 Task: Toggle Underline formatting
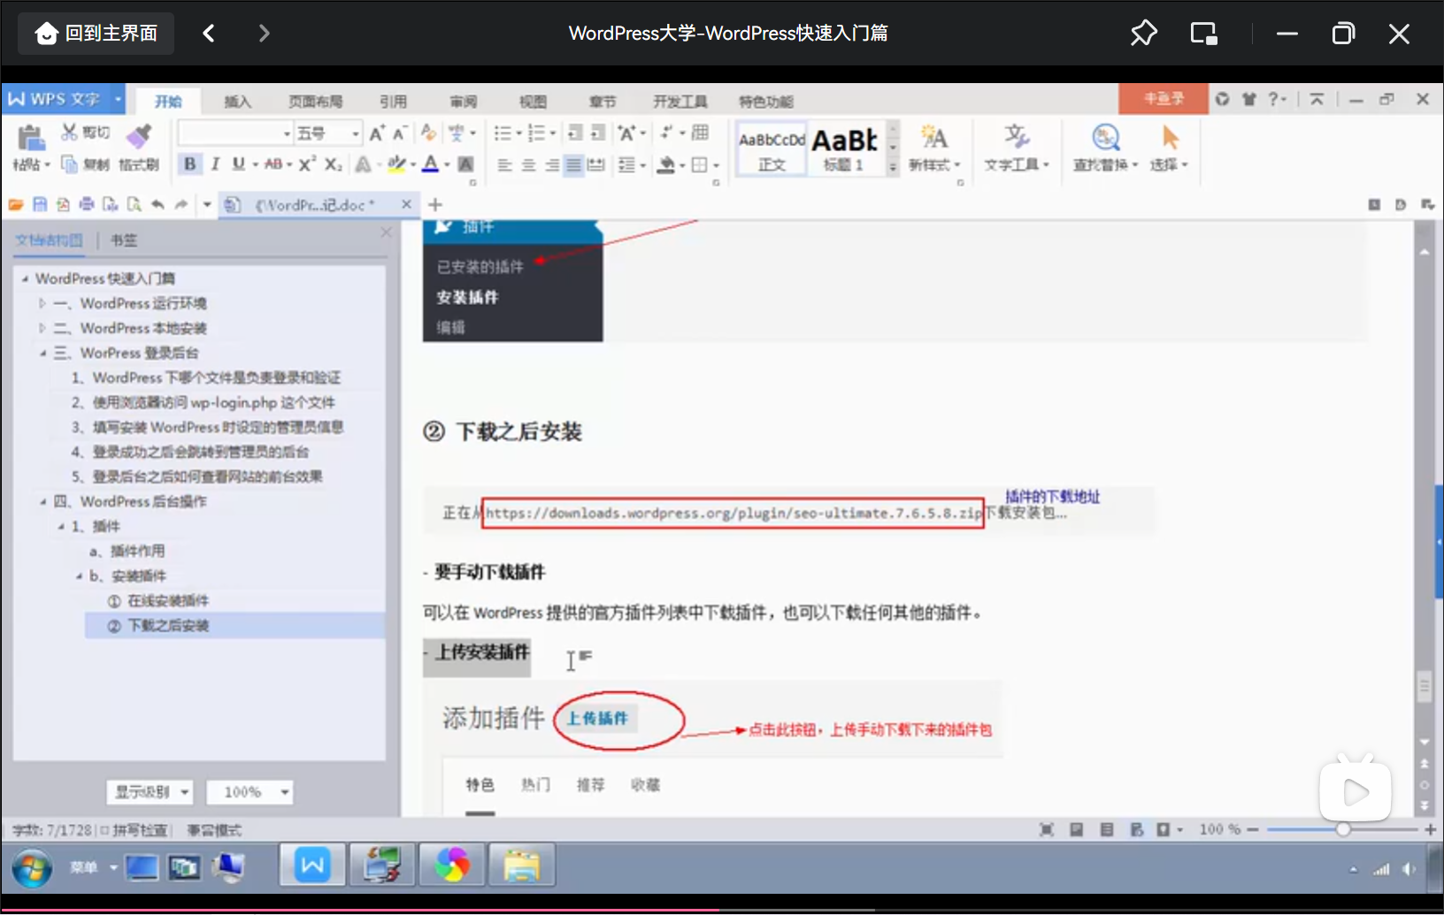click(238, 164)
